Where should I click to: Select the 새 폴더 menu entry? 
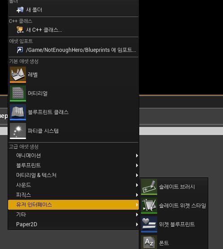coord(73,10)
